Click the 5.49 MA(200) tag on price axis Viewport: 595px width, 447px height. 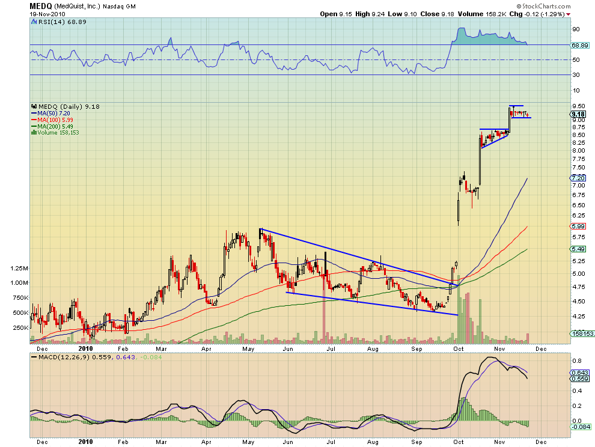click(x=578, y=249)
